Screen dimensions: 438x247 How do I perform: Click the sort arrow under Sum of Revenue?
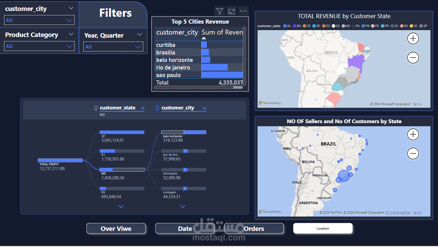pos(204,38)
